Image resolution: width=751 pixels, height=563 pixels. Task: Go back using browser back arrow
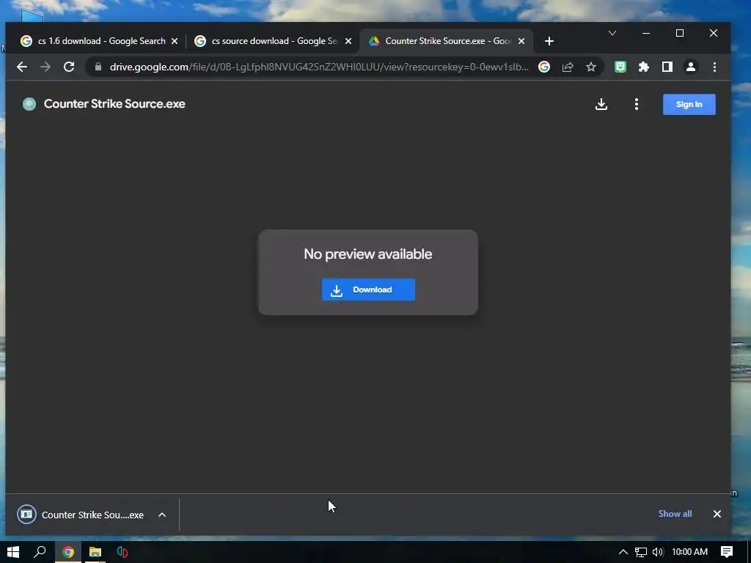pos(22,67)
